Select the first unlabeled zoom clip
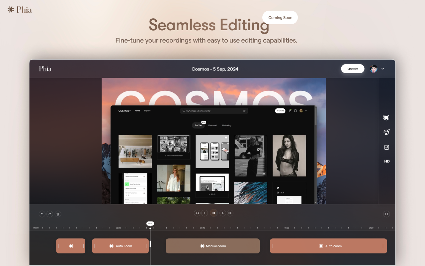This screenshot has height=266, width=425. 71,246
